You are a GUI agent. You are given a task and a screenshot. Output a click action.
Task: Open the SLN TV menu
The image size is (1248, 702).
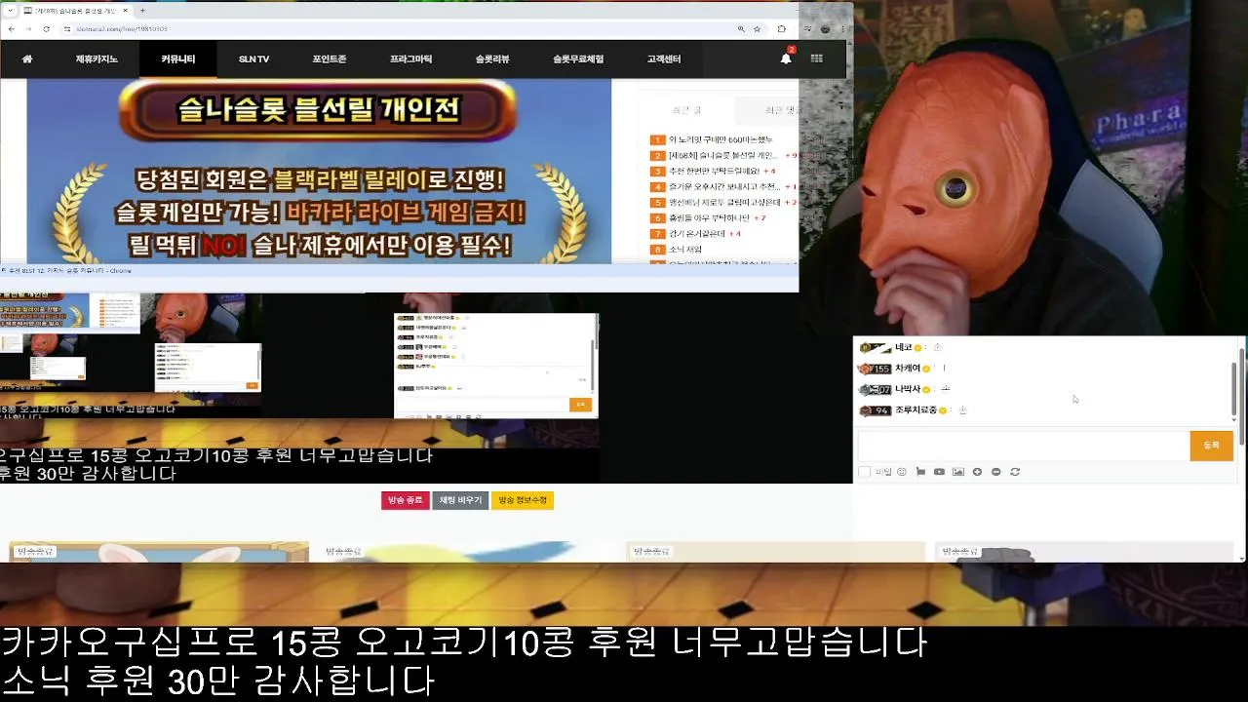(253, 59)
